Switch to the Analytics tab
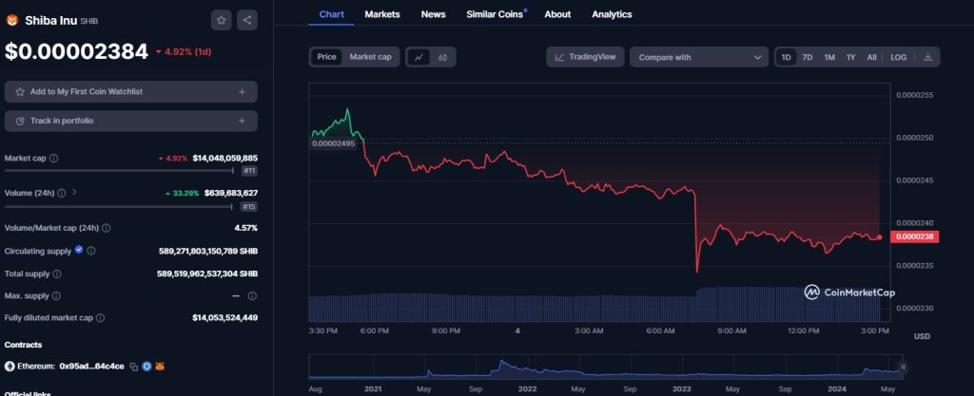The image size is (974, 396). [612, 14]
